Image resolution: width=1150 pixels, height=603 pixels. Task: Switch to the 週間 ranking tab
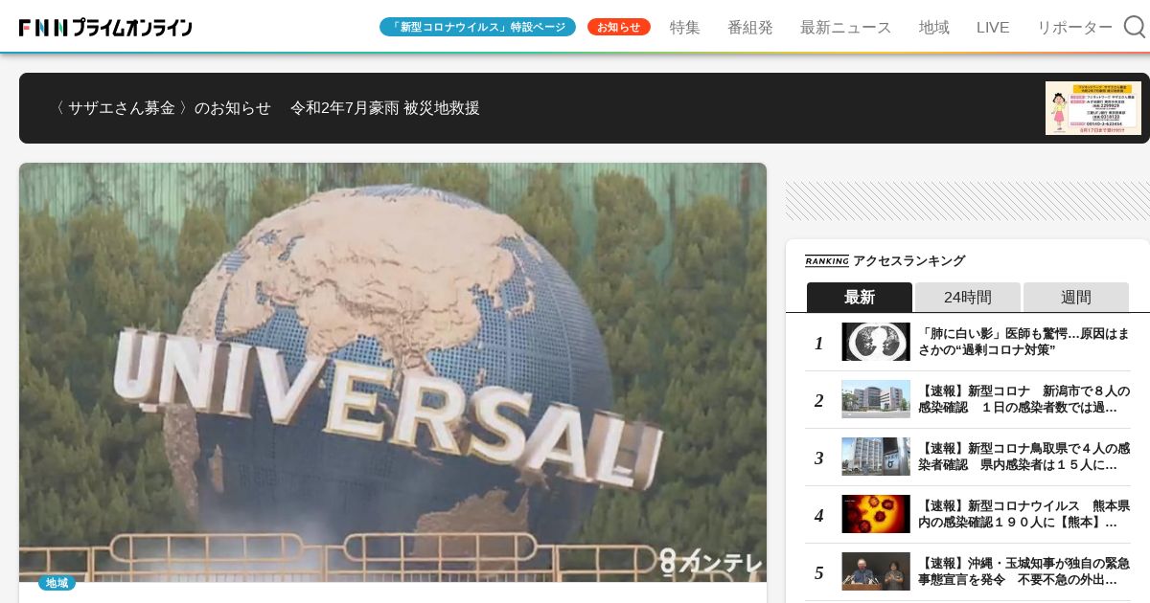pos(1076,297)
